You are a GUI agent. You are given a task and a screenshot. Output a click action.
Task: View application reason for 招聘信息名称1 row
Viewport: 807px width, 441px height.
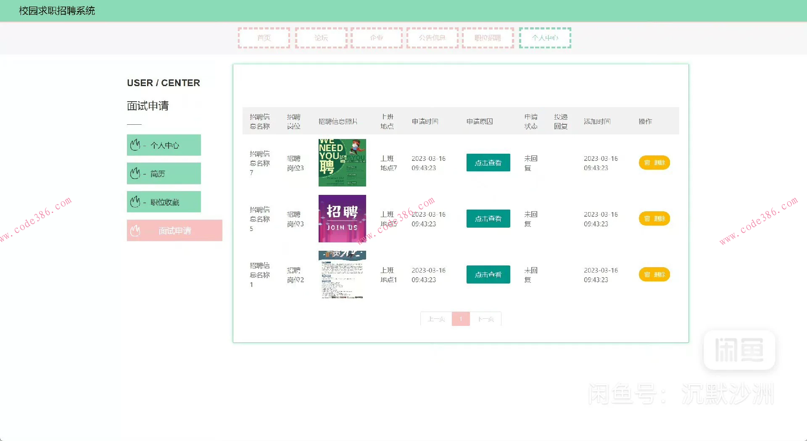click(x=488, y=274)
